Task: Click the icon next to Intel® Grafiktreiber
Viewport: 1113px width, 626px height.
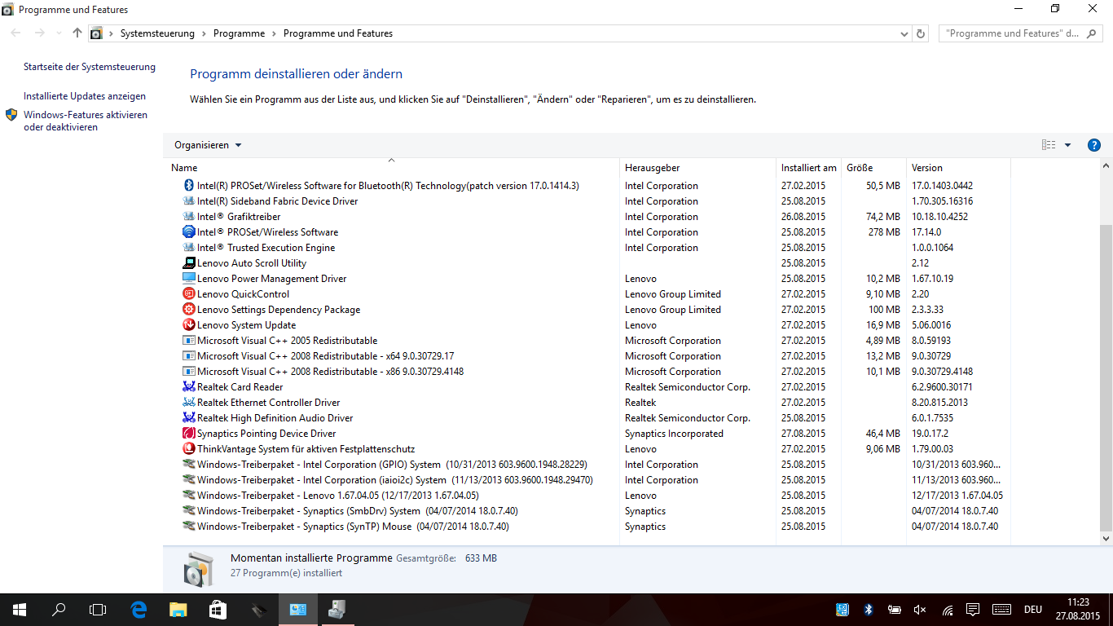Action: coord(189,217)
